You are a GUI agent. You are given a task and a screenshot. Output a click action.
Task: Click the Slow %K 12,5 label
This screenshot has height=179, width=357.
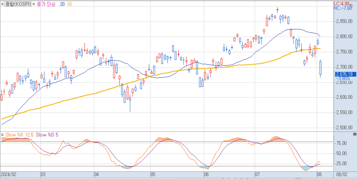tap(19, 135)
